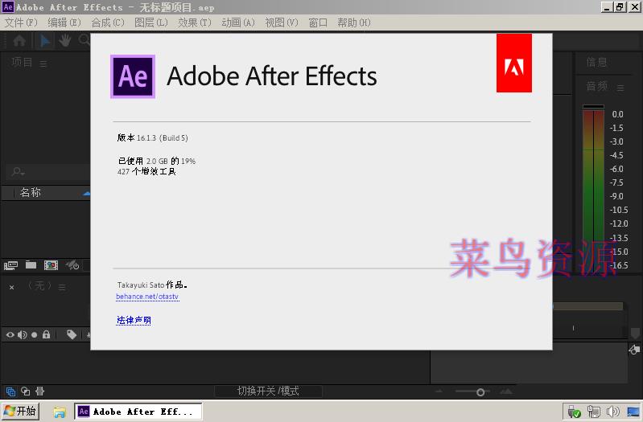Click the Windows 开始 start button
Screen dimensions: 643x422
coord(20,411)
